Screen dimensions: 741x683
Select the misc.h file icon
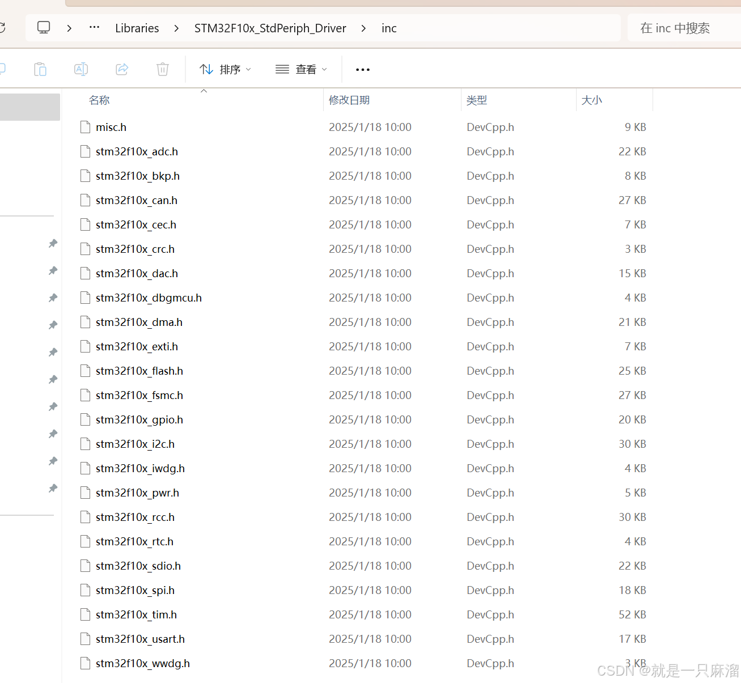(x=86, y=127)
